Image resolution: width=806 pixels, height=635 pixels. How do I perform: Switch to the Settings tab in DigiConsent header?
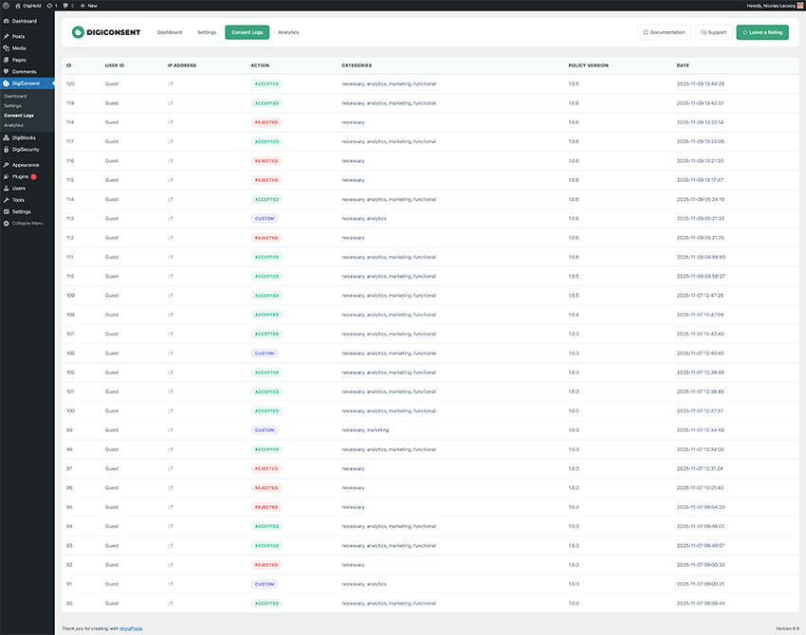point(207,32)
